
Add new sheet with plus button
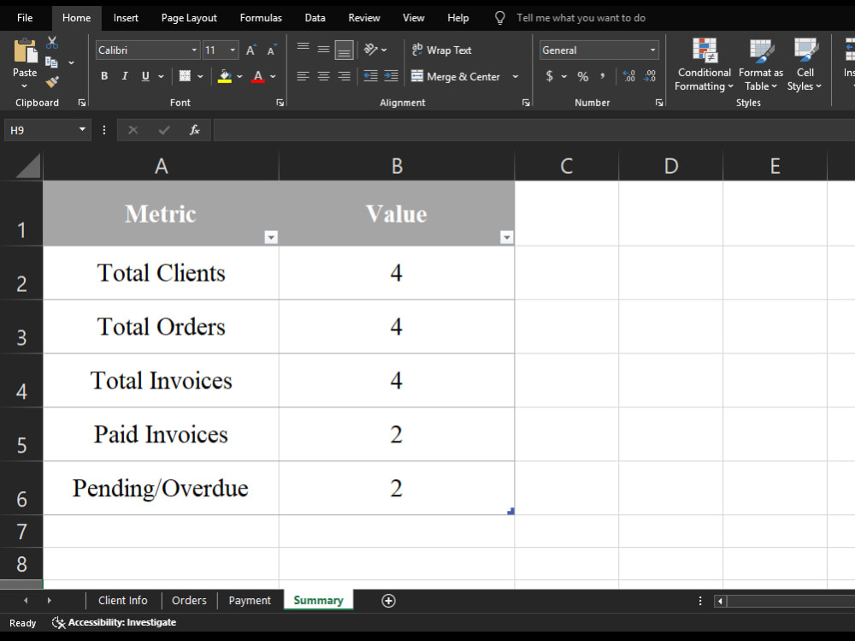pyautogui.click(x=388, y=601)
